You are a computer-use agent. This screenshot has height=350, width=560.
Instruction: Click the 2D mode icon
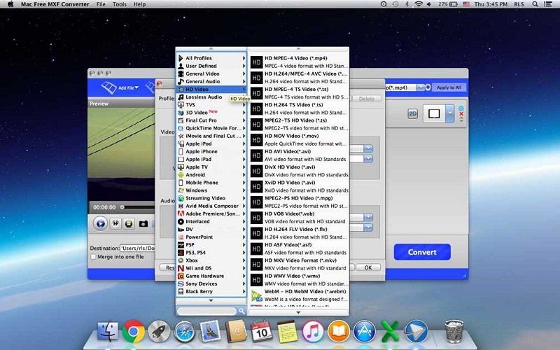pyautogui.click(x=413, y=113)
